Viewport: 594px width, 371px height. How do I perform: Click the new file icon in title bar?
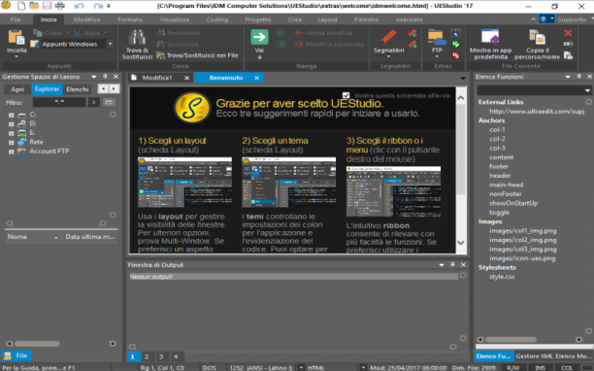coord(21,6)
